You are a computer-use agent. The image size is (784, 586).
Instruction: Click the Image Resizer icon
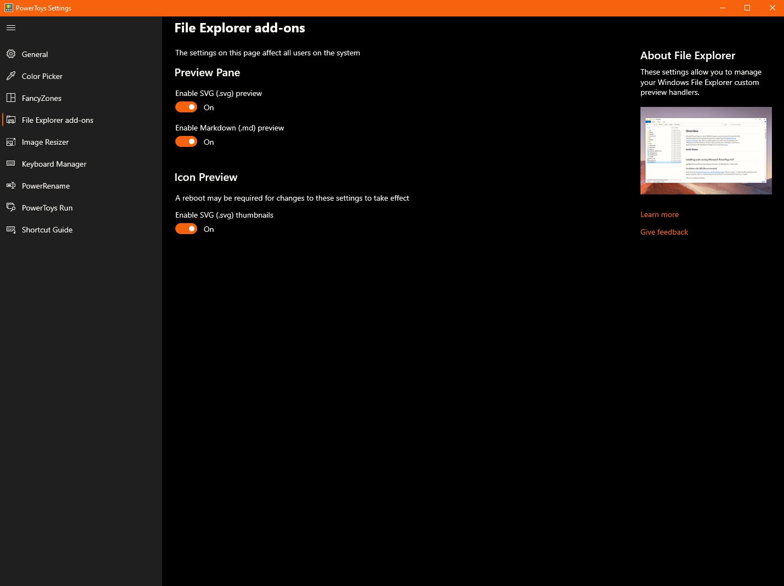pos(11,142)
